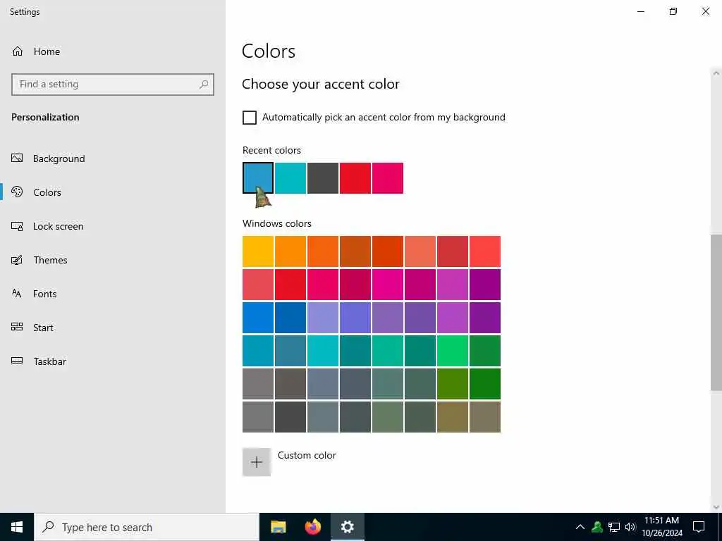Click the Recent colors label
This screenshot has width=722, height=541.
coord(271,151)
